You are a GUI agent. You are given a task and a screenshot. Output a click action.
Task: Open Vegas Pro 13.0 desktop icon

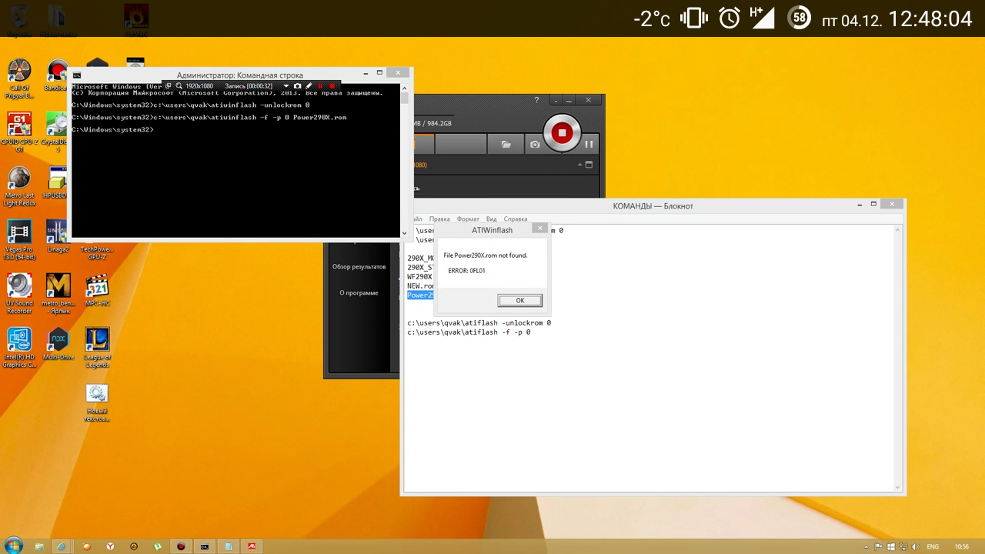[19, 232]
